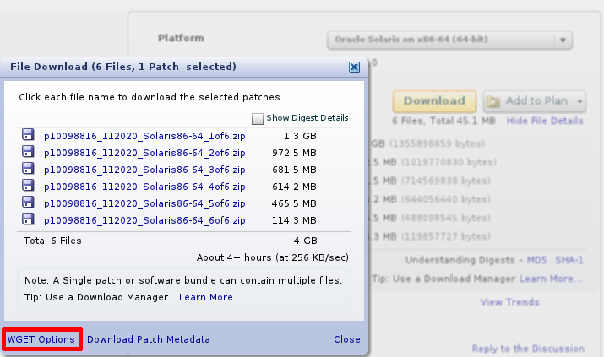
Task: Select the 1.3 GB file size text
Action: coord(300,136)
